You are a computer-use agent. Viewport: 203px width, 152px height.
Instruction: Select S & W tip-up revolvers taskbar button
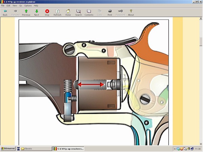coord(68,149)
